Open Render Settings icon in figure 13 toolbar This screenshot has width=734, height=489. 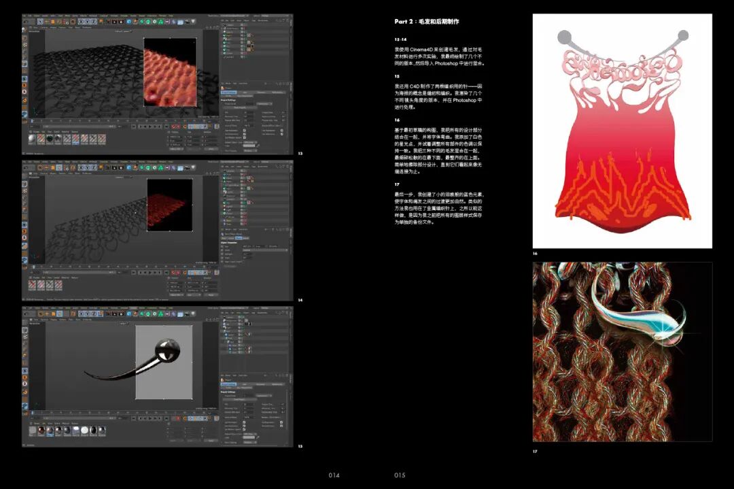click(x=121, y=22)
